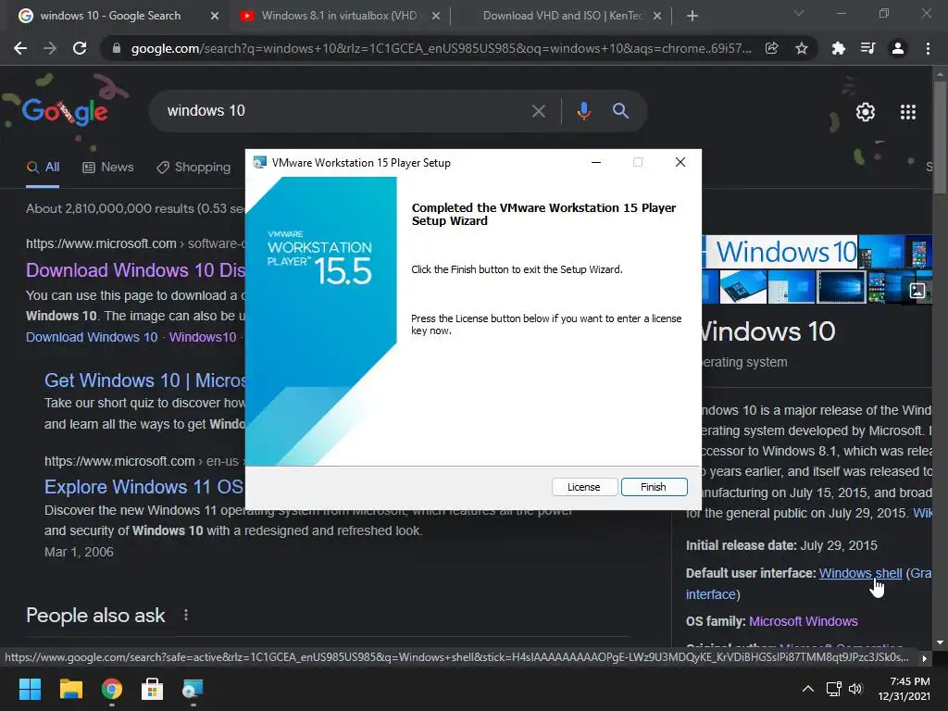Viewport: 948px width, 711px height.
Task: Open Chrome profile avatar icon
Action: [x=898, y=48]
